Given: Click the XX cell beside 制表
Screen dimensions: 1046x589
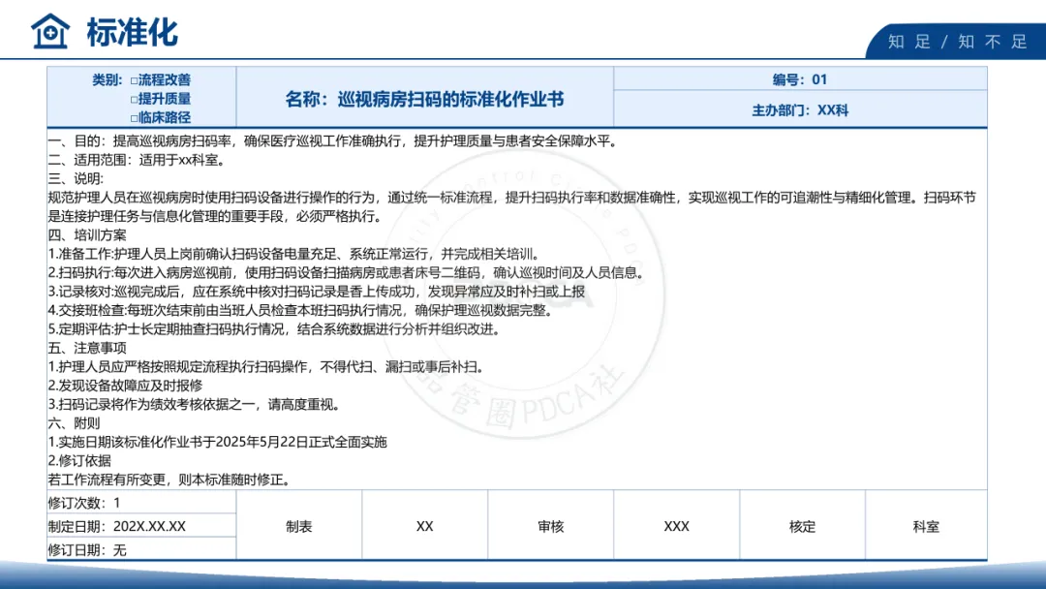Looking at the screenshot, I should pyautogui.click(x=425, y=526).
